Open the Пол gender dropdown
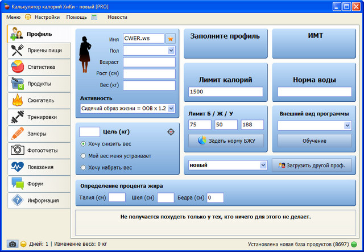Viewport: 364px width, 252px height. tap(171, 51)
